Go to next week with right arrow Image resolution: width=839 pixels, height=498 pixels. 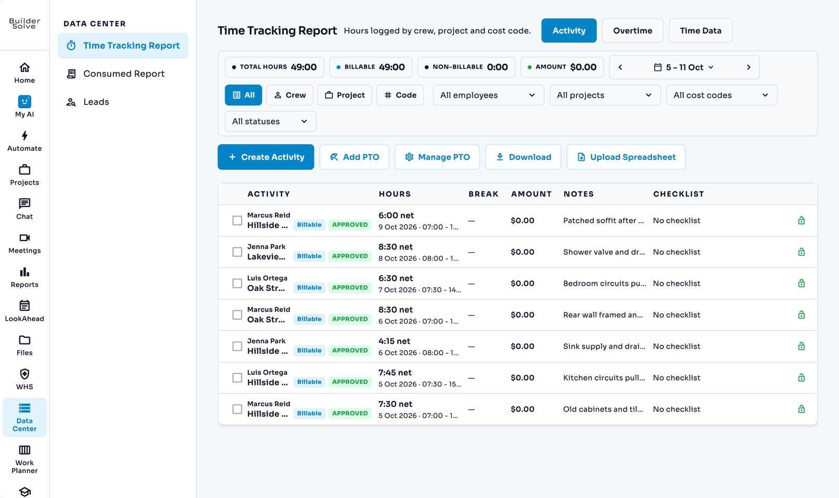click(748, 67)
